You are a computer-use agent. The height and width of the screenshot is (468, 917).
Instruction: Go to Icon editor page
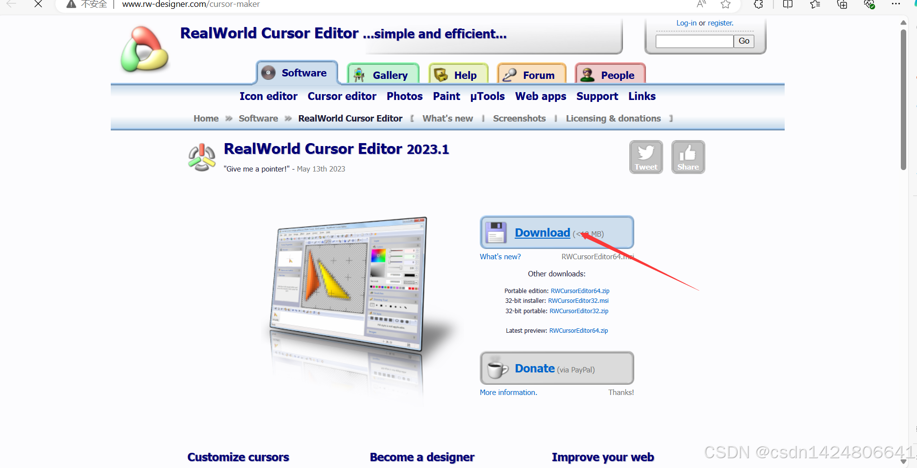tap(268, 97)
